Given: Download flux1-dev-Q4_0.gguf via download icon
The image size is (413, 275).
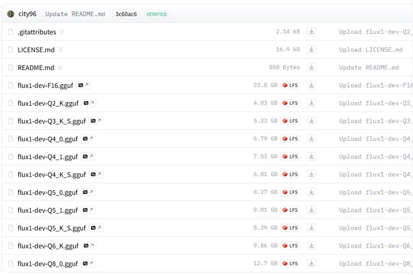Looking at the screenshot, I should tap(311, 139).
